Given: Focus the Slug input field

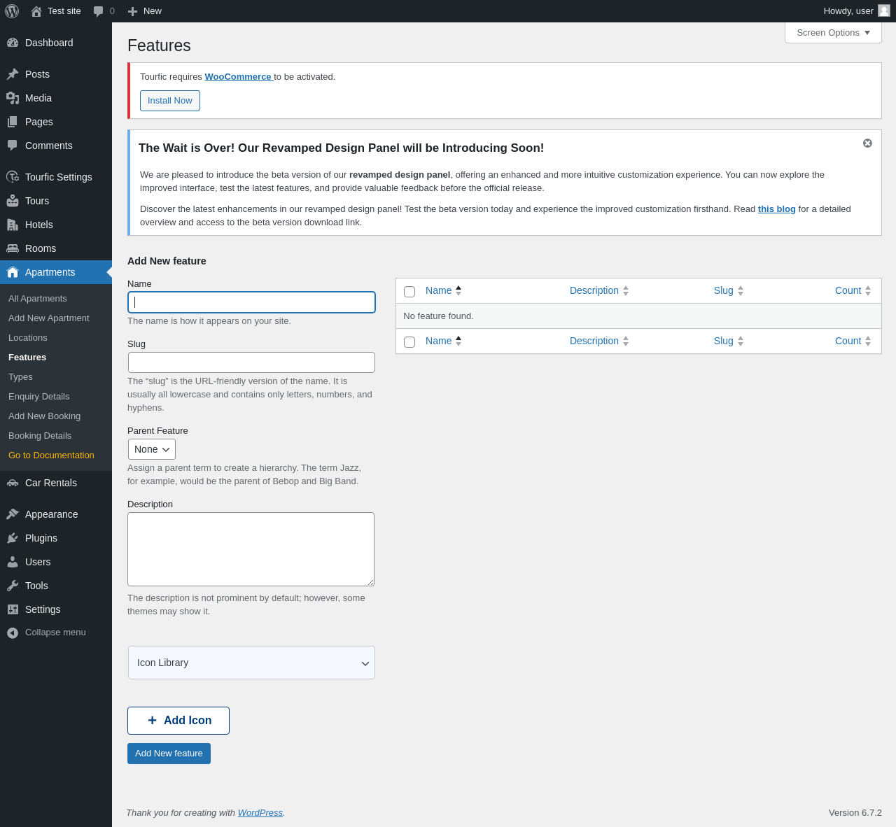Looking at the screenshot, I should (251, 362).
